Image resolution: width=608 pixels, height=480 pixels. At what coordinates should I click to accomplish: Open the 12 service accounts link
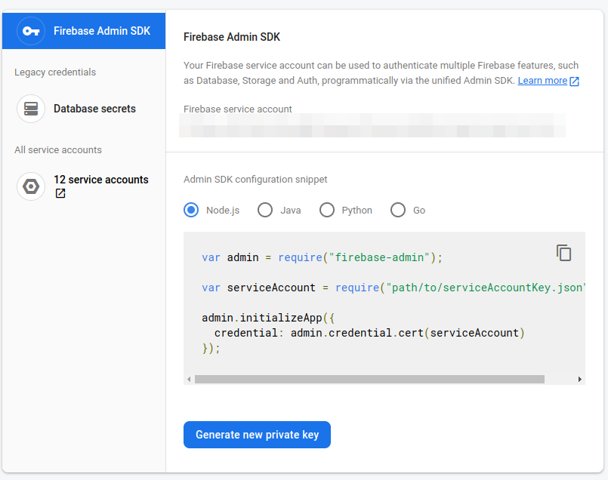100,180
